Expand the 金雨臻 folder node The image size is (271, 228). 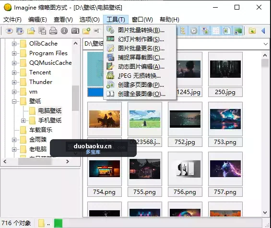point(14,140)
